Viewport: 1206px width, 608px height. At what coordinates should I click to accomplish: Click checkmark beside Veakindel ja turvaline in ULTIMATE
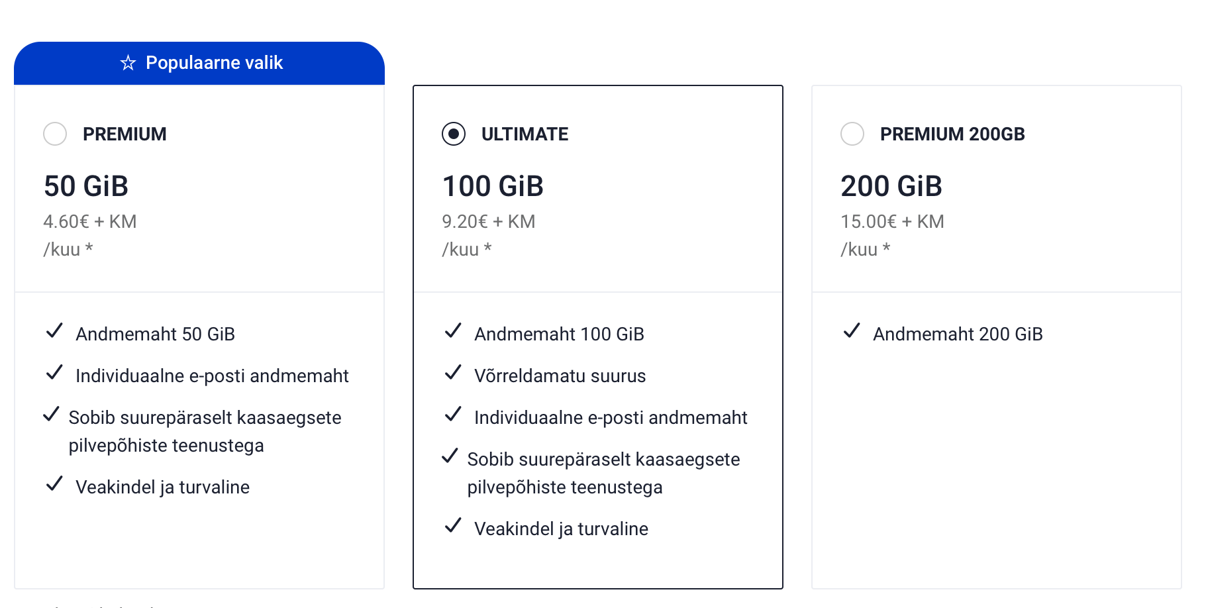click(x=453, y=525)
